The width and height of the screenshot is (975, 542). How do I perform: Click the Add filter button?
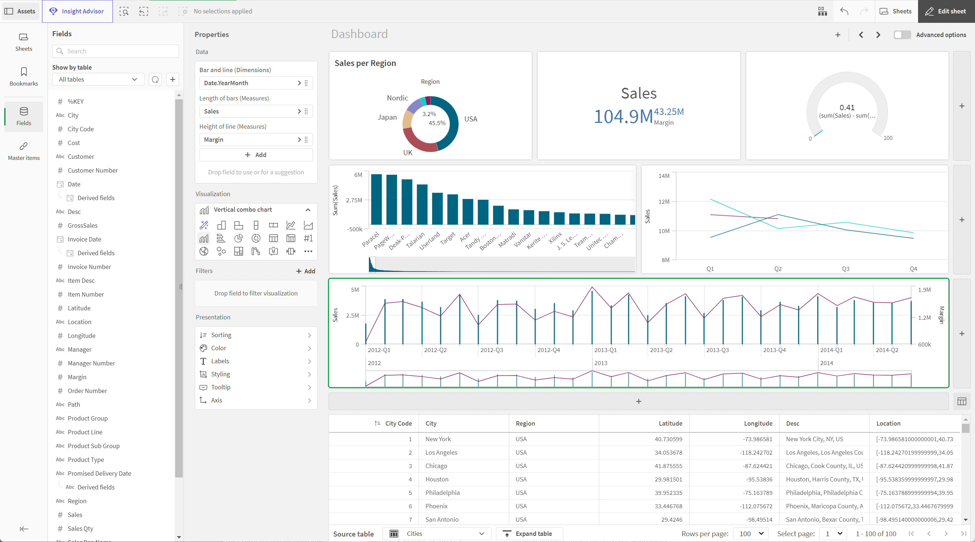point(304,271)
